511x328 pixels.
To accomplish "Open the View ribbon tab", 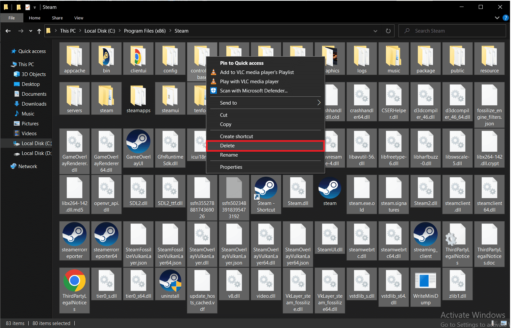I will (79, 18).
